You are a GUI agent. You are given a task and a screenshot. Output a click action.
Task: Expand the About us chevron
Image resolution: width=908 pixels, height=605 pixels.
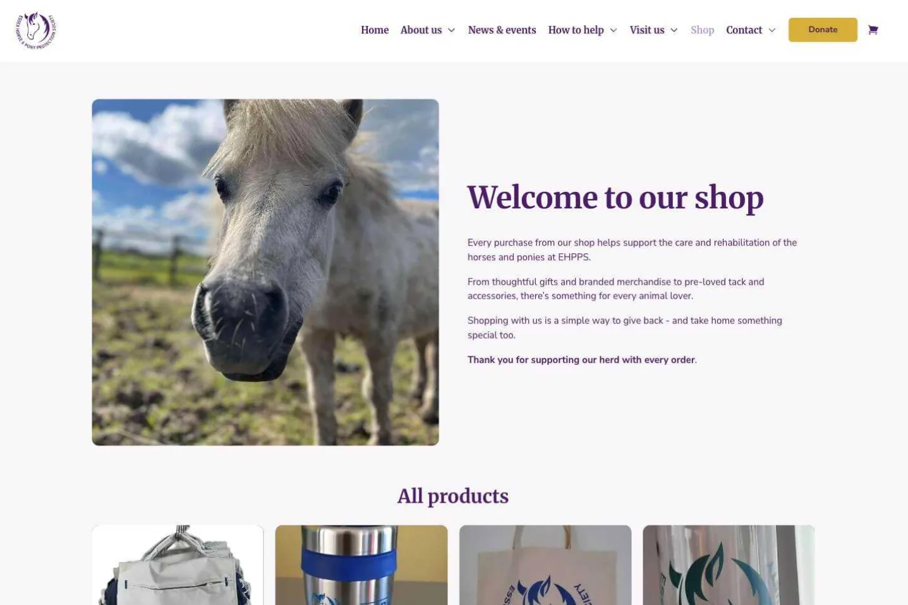(x=451, y=30)
